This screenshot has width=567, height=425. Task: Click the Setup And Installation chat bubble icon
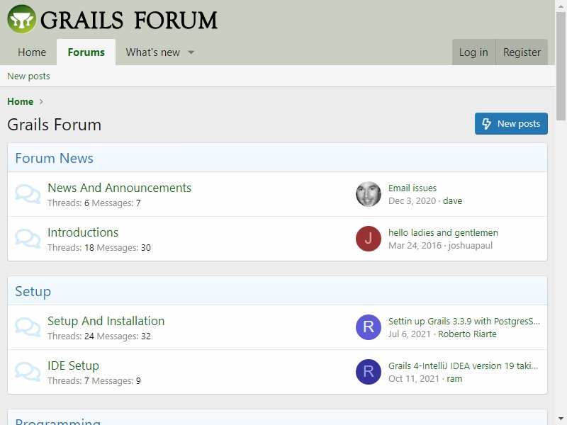point(28,327)
